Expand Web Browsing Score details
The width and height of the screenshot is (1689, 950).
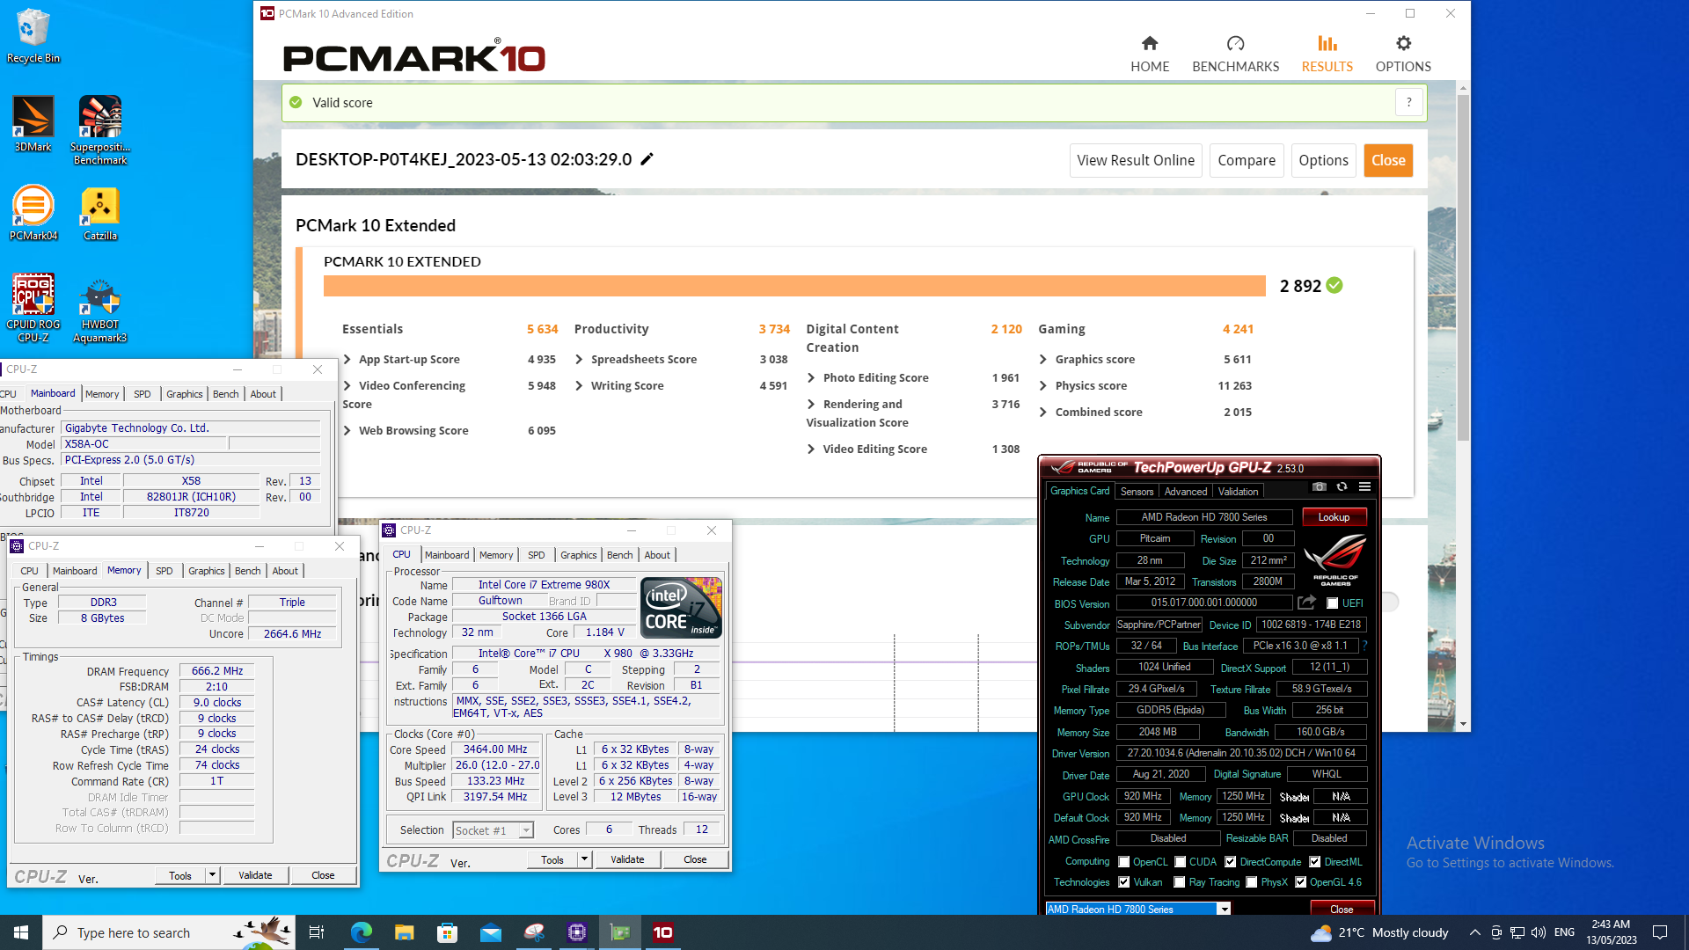click(x=348, y=431)
